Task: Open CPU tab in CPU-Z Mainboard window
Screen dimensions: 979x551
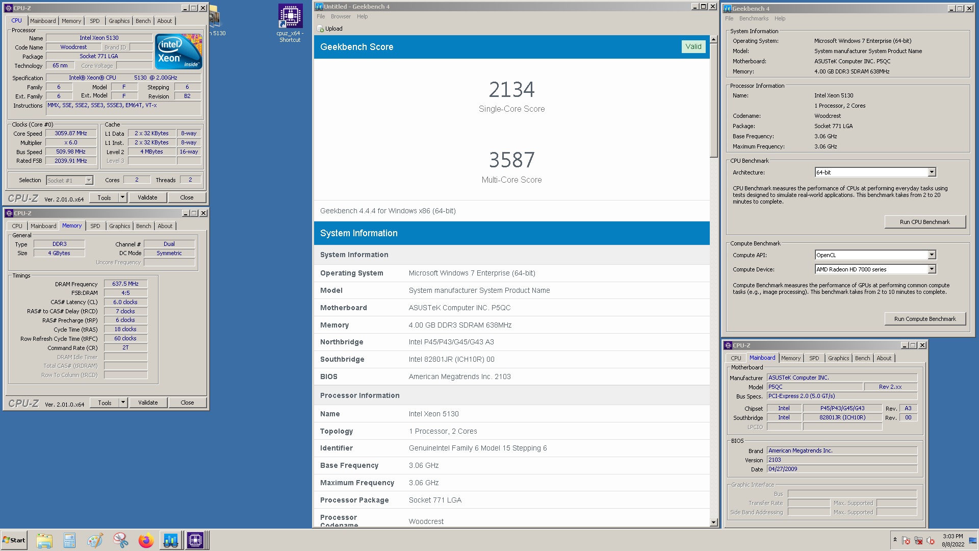Action: coord(736,358)
